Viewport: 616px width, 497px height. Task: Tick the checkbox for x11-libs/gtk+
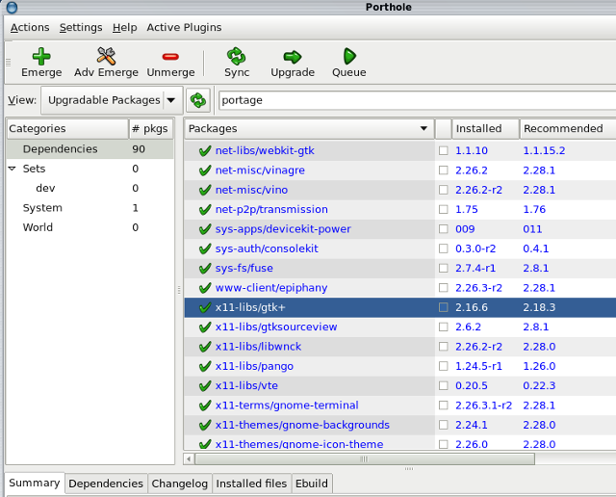(x=443, y=307)
